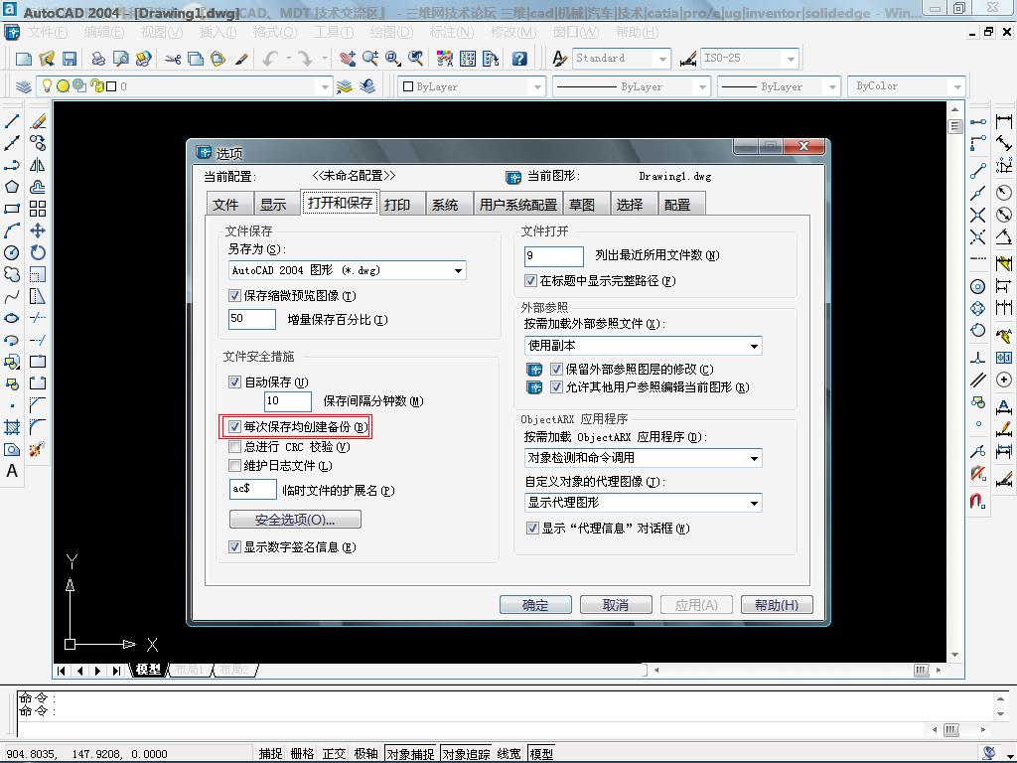Screen dimensions: 1017x763
Task: Enable maintain log file checkbox
Action: click(234, 465)
